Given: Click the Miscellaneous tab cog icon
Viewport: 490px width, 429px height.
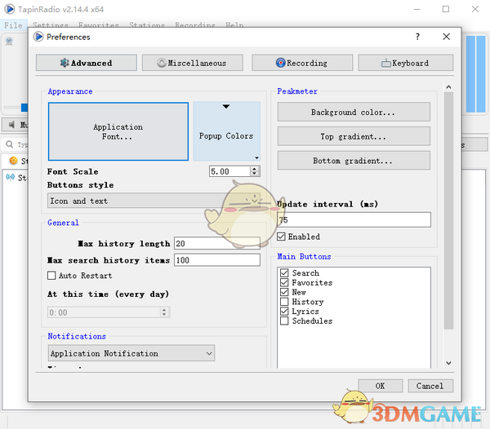Looking at the screenshot, I should [x=162, y=63].
